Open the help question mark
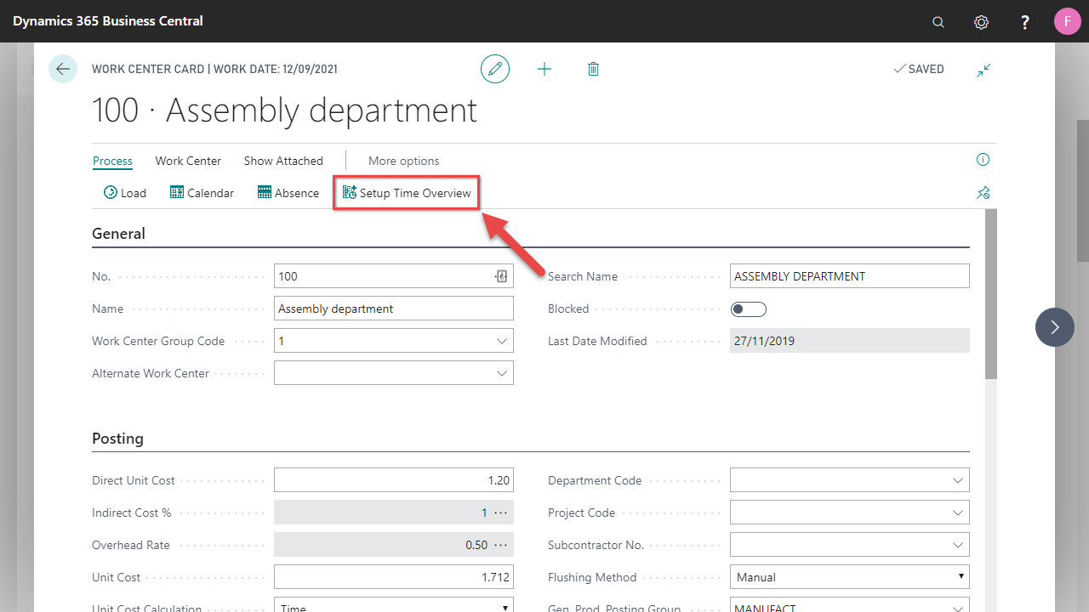 1025,22
